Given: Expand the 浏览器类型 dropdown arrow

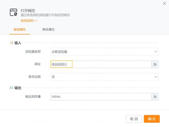Looking at the screenshot, I should coord(155,52).
